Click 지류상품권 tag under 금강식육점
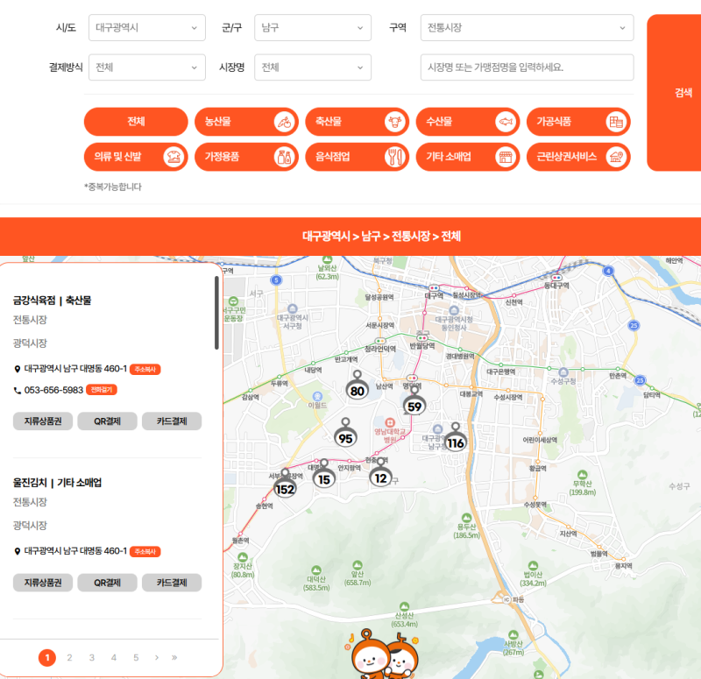 pyautogui.click(x=43, y=421)
